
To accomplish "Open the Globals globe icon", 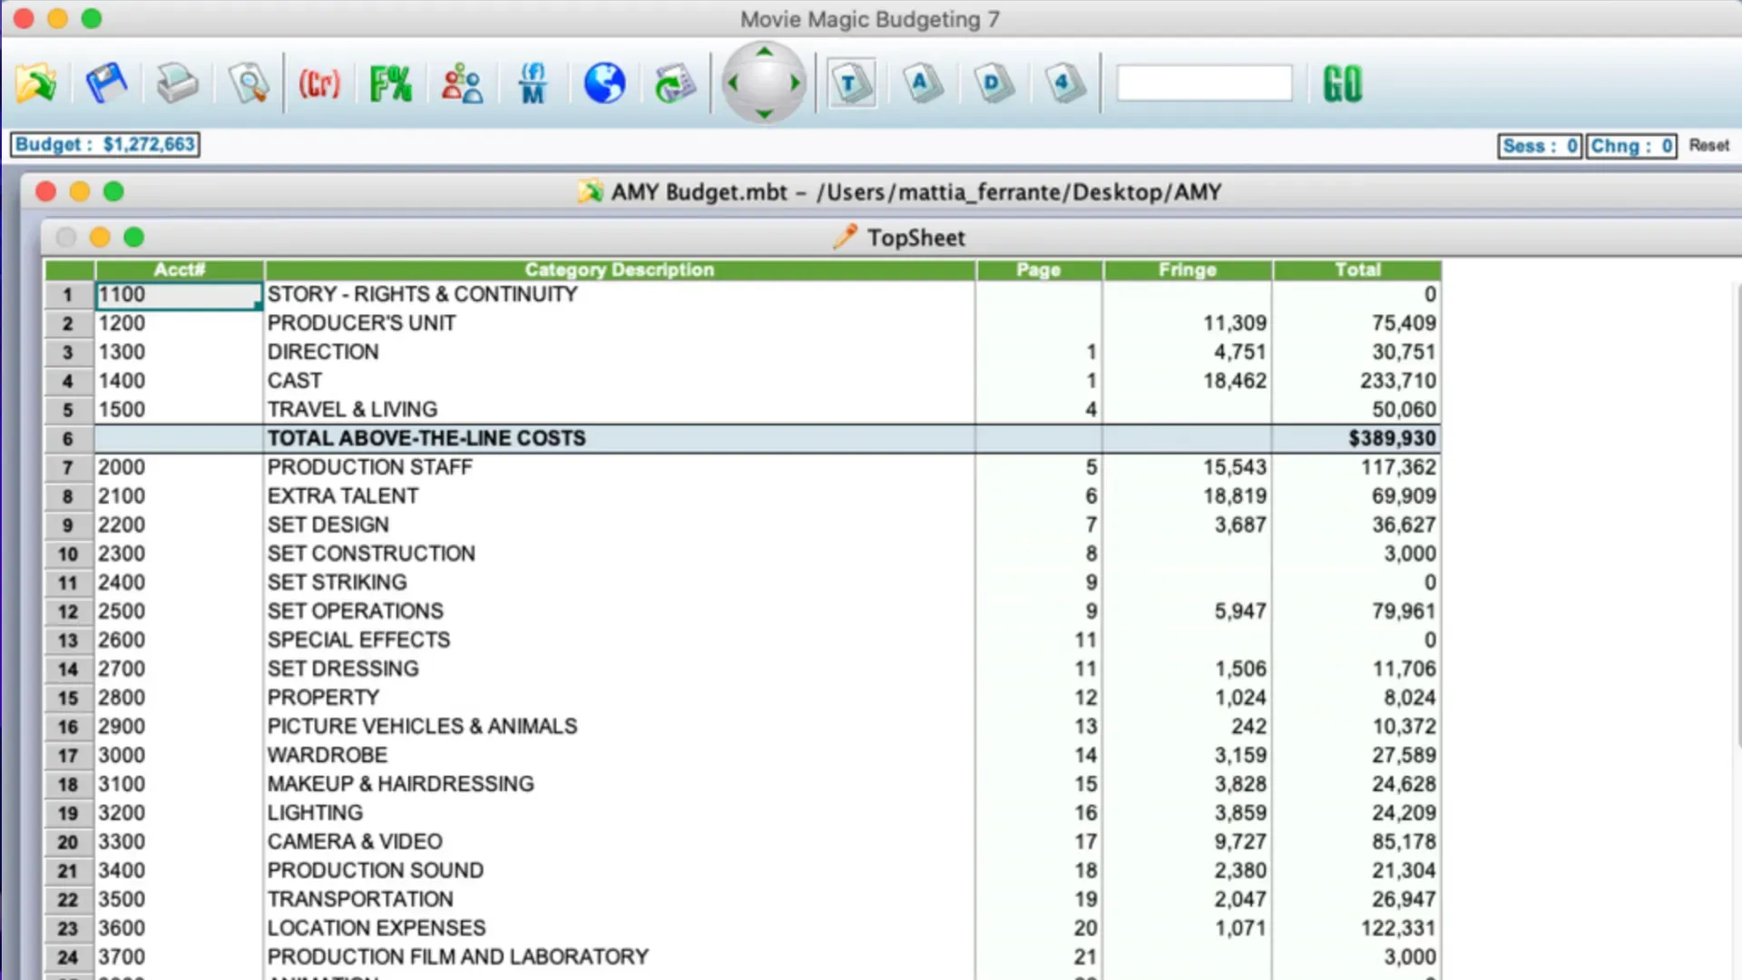I will [x=604, y=83].
